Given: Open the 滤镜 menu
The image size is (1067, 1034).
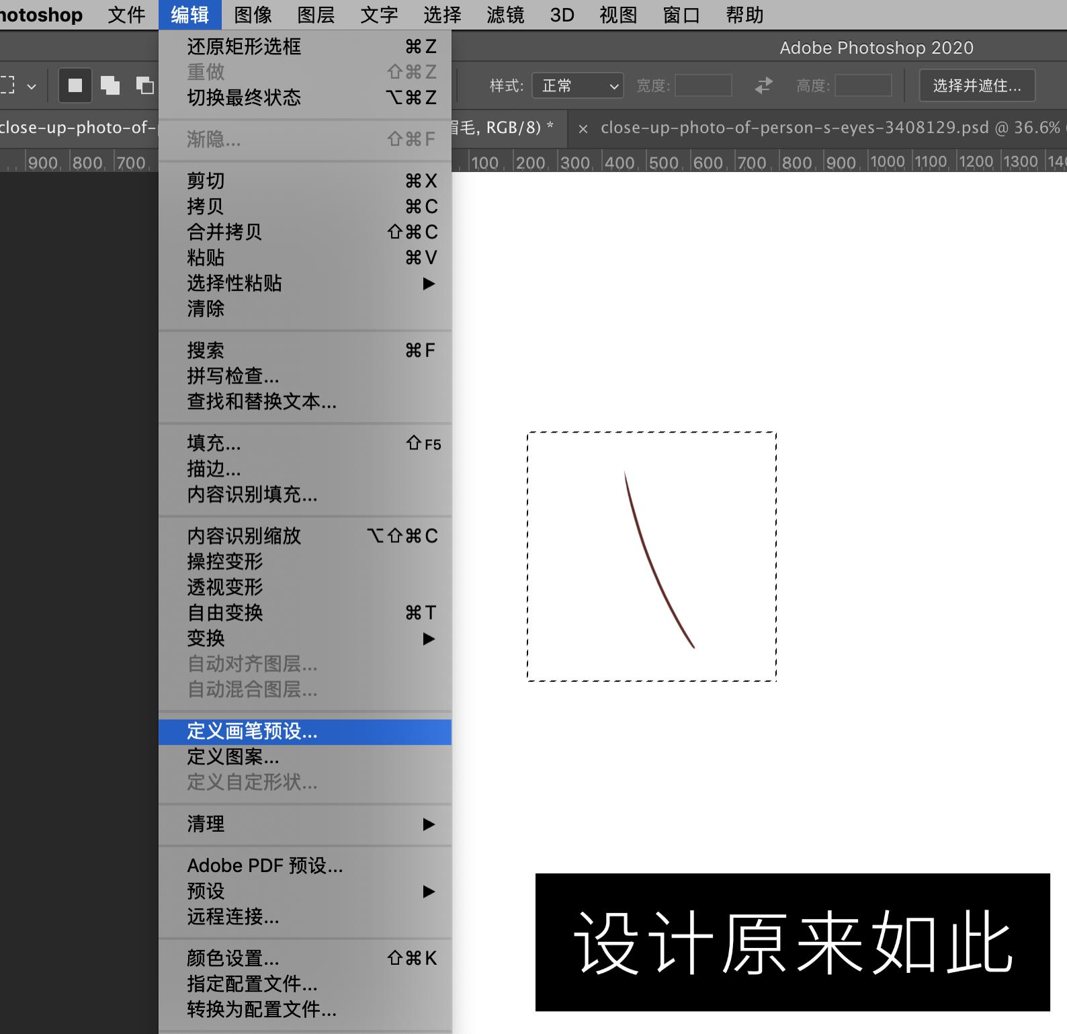Looking at the screenshot, I should pos(505,15).
